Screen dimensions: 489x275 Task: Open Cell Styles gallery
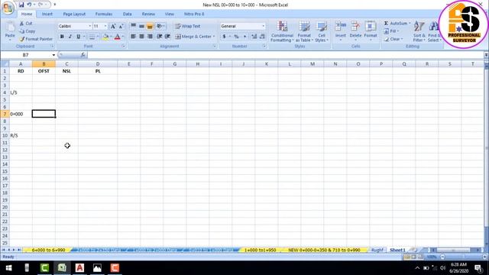[322, 31]
